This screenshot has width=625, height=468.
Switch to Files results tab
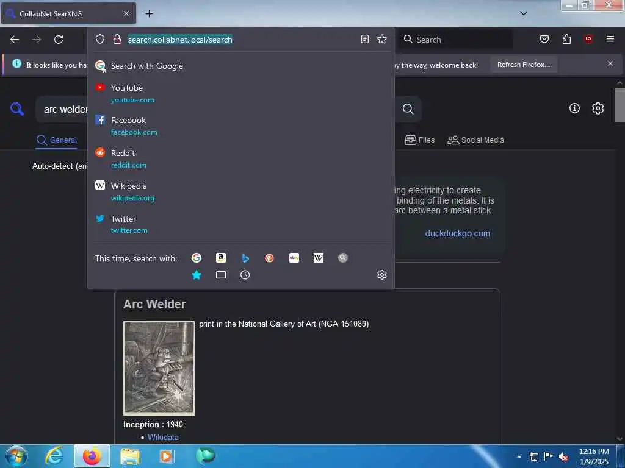420,140
